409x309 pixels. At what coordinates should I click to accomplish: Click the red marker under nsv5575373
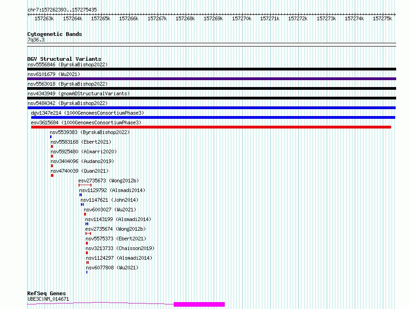[x=87, y=243]
